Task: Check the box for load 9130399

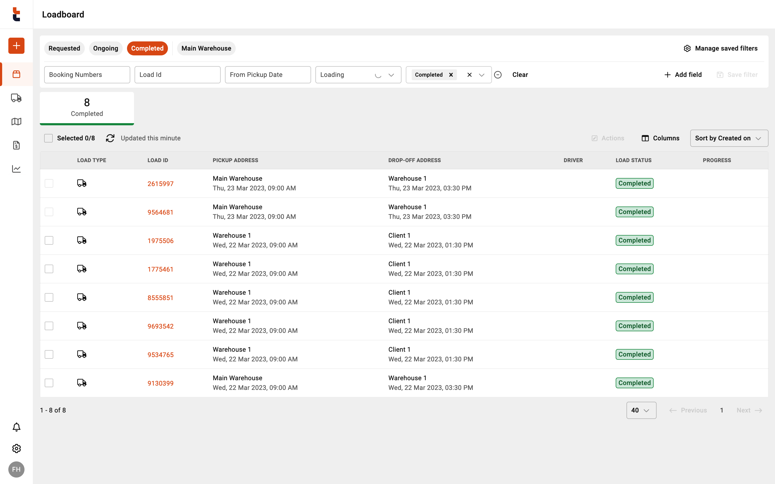Action: (x=49, y=383)
